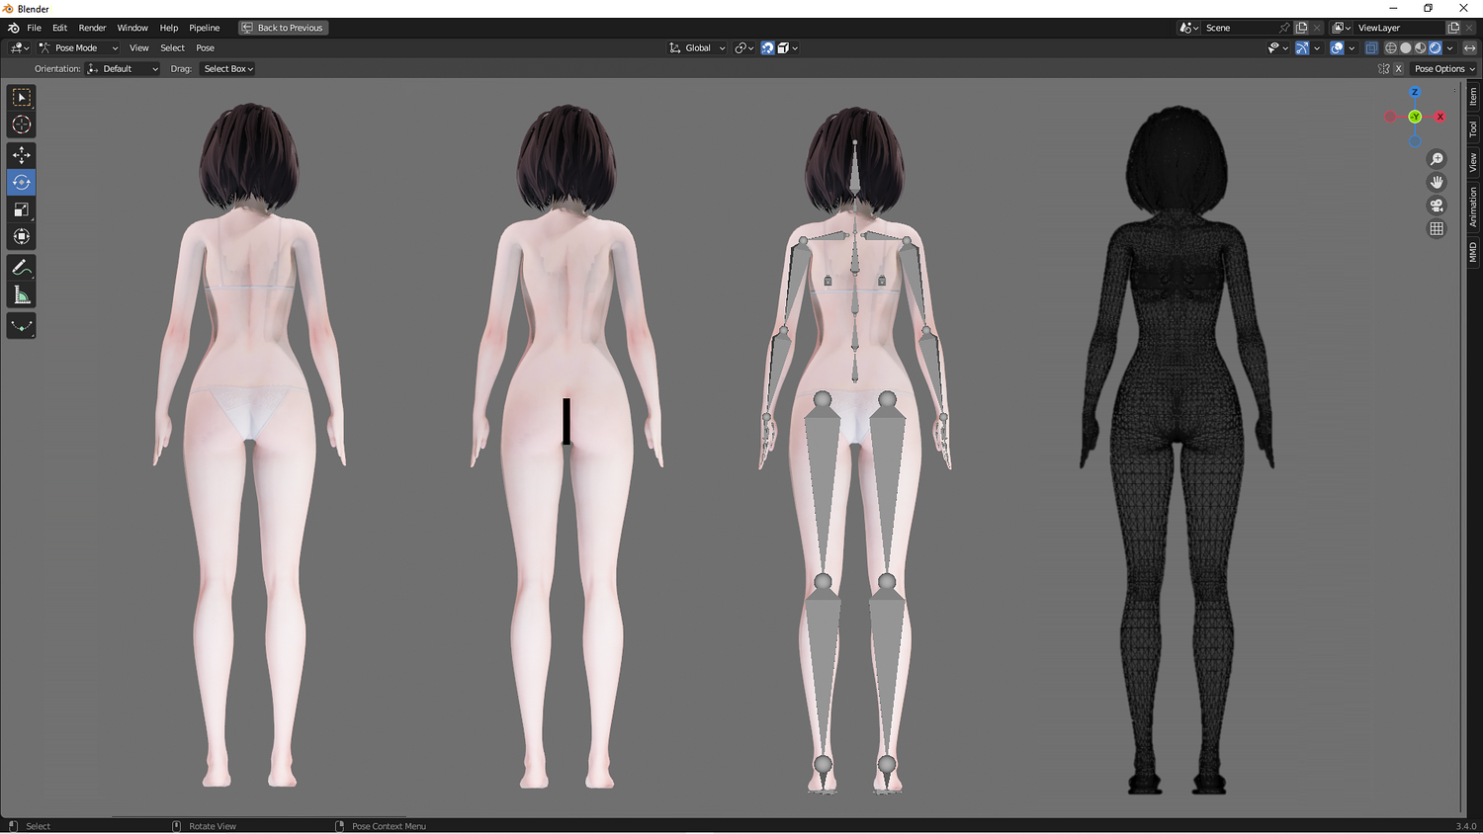Pick the Scale tool
Image resolution: width=1483 pixels, height=834 pixels.
click(21, 209)
